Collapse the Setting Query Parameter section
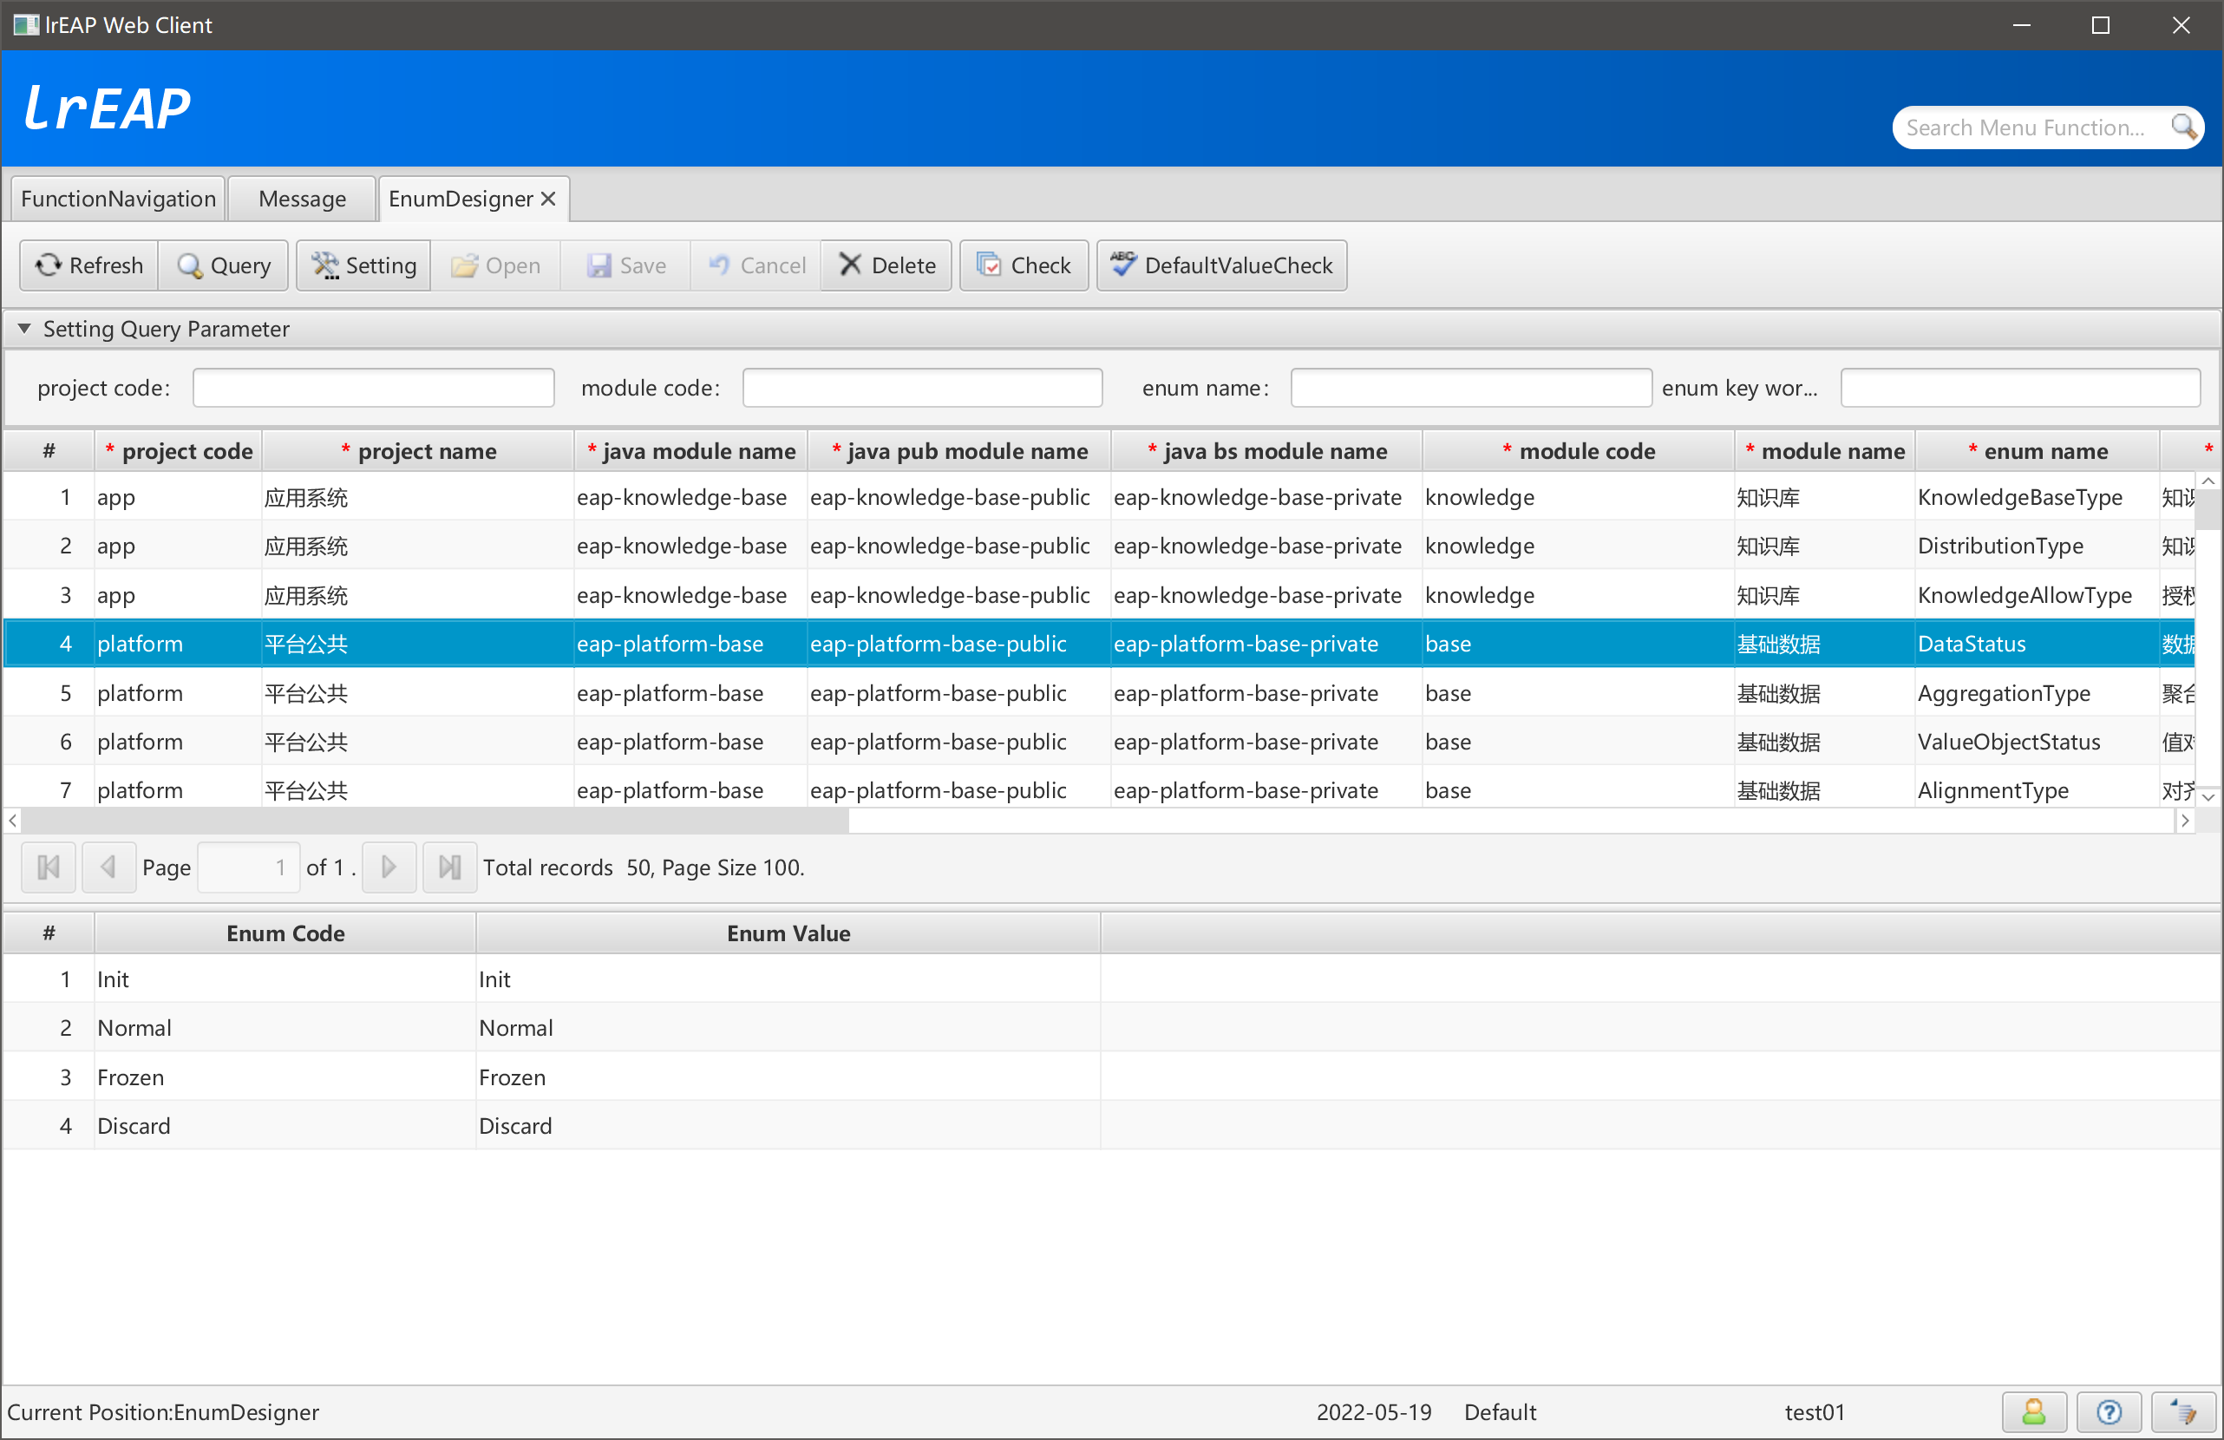The height and width of the screenshot is (1440, 2224). click(24, 329)
